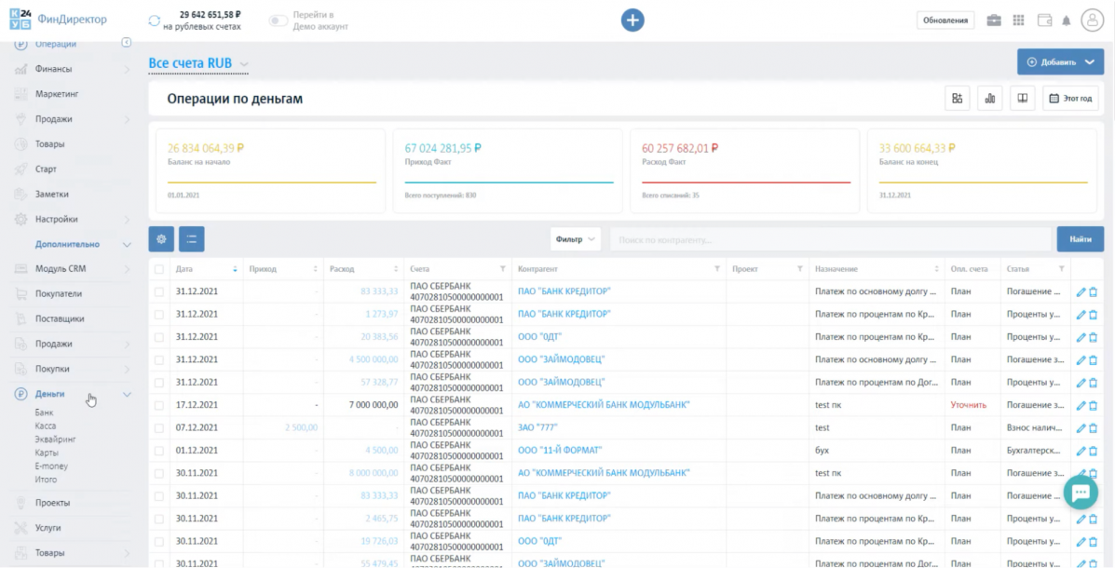
Task: Toggle the Demo account switch
Action: [278, 20]
